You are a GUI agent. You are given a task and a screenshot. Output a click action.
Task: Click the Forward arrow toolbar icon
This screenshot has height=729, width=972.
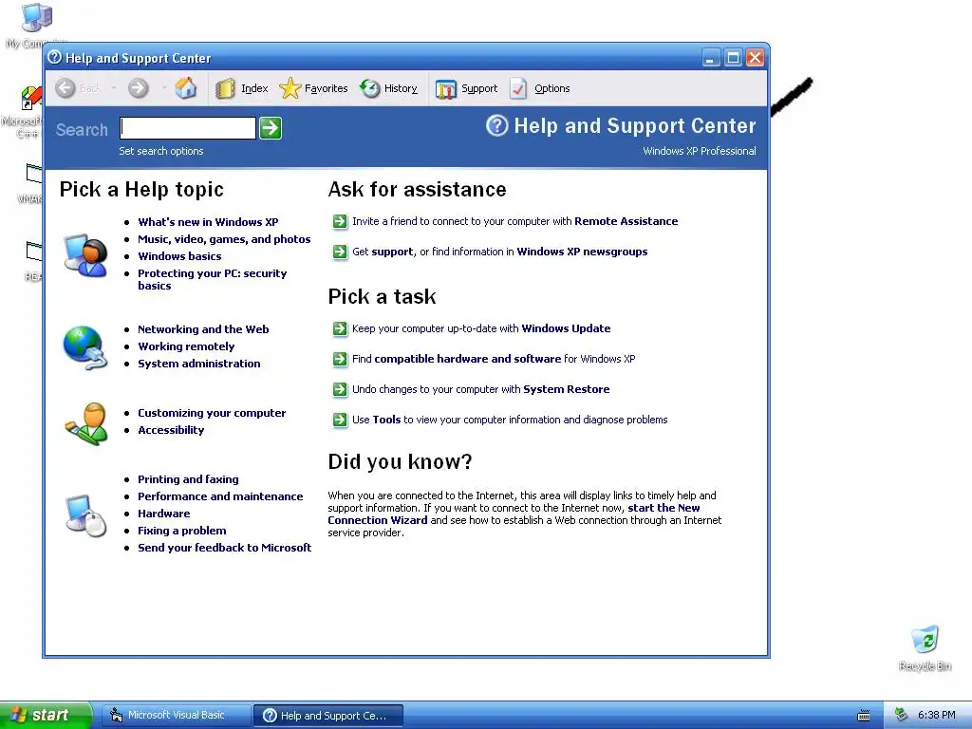tap(139, 88)
